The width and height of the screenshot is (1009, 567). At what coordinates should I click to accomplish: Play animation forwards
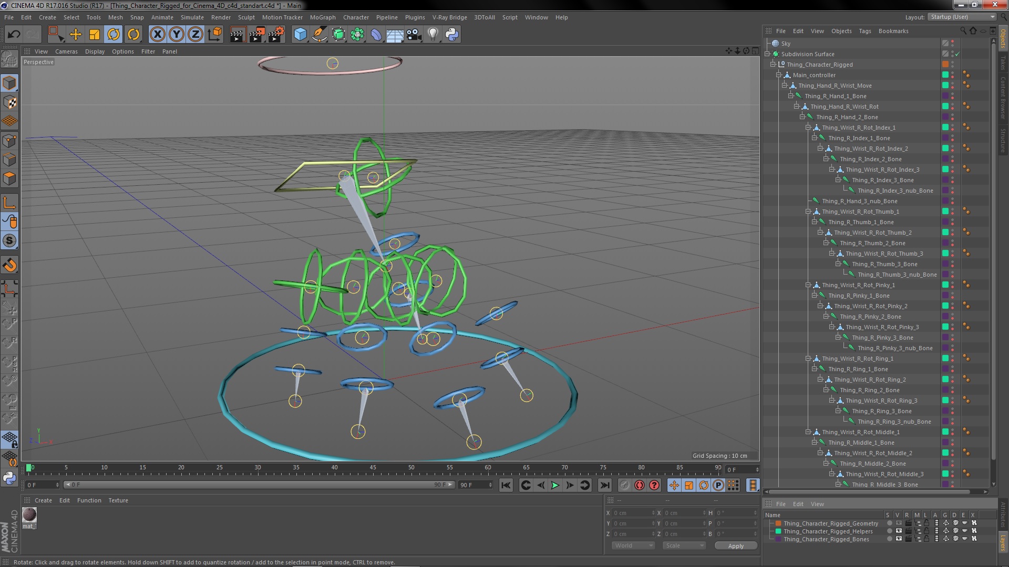point(555,486)
